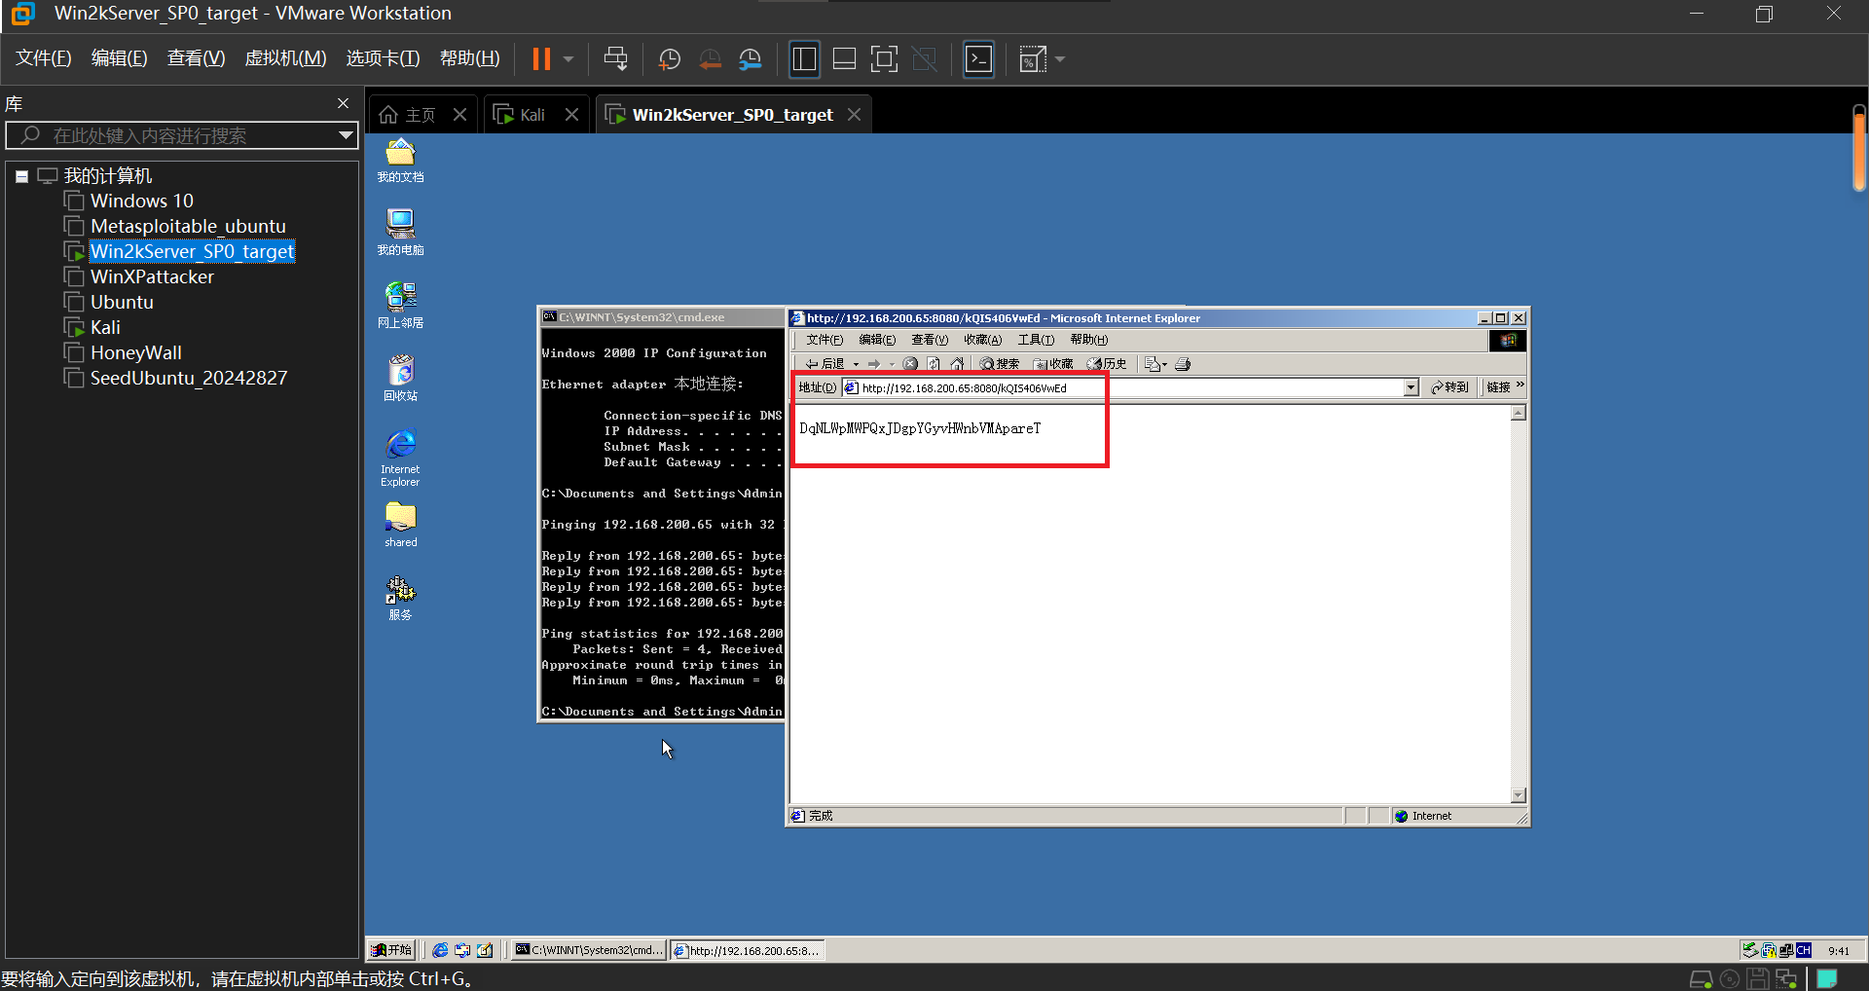Close the Win2kServer_SP0_target tab
Viewport: 1869px width, 991px height.
click(854, 115)
